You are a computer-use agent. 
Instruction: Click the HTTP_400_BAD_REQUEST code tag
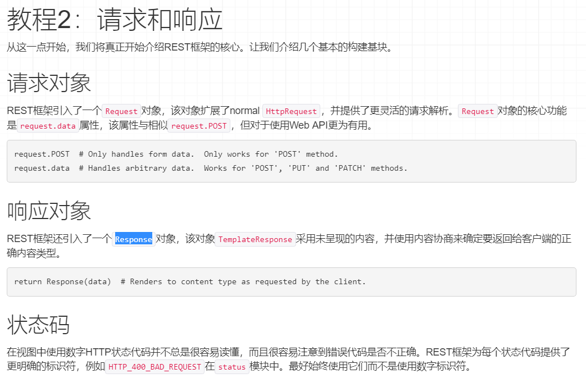155,367
